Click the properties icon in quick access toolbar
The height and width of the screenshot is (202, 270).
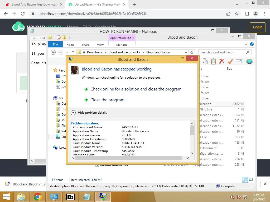[x=59, y=37]
